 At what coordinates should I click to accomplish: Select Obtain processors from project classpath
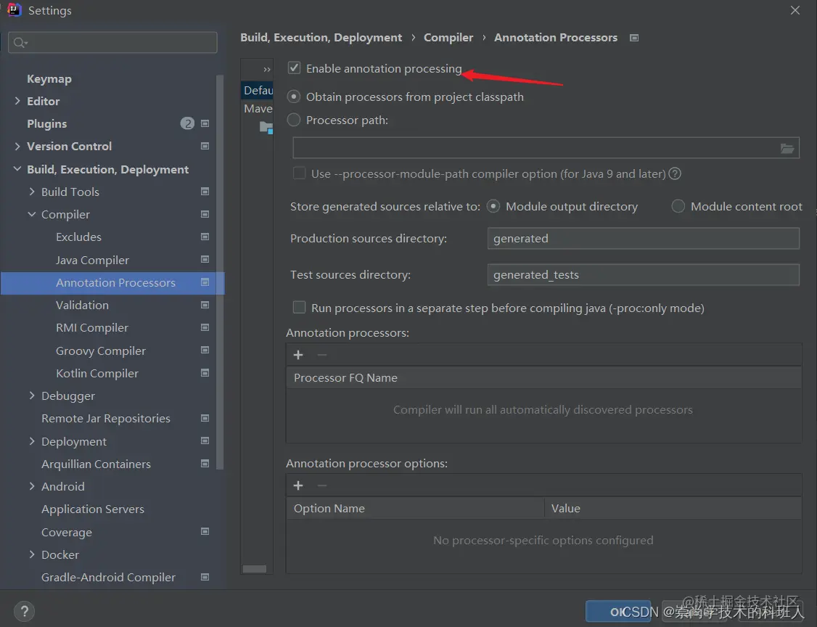[294, 97]
